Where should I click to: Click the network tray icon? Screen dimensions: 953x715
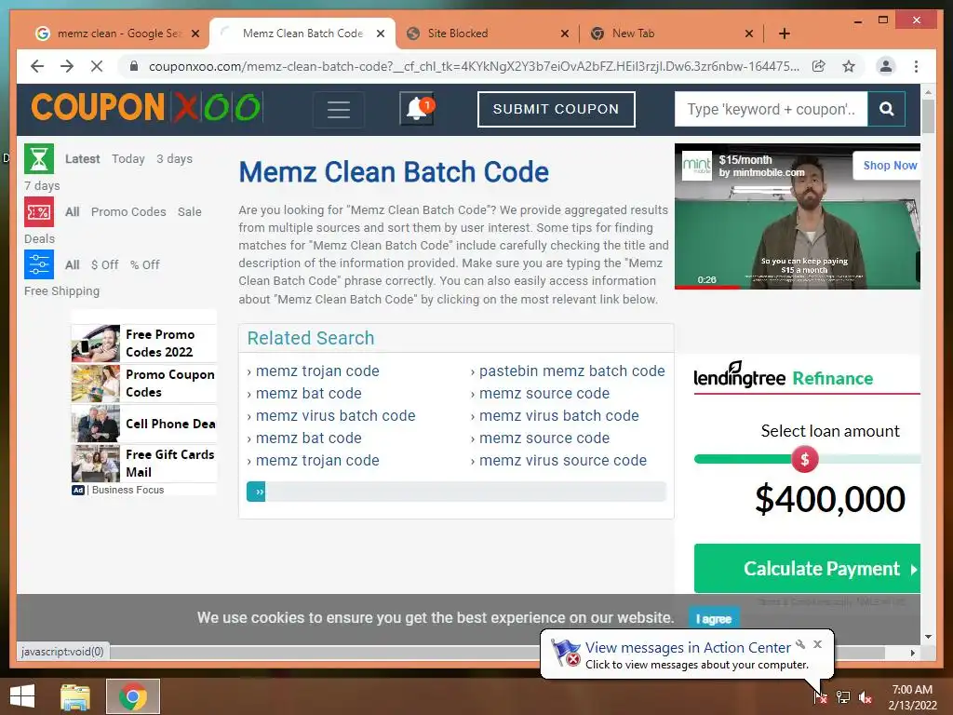pos(843,696)
